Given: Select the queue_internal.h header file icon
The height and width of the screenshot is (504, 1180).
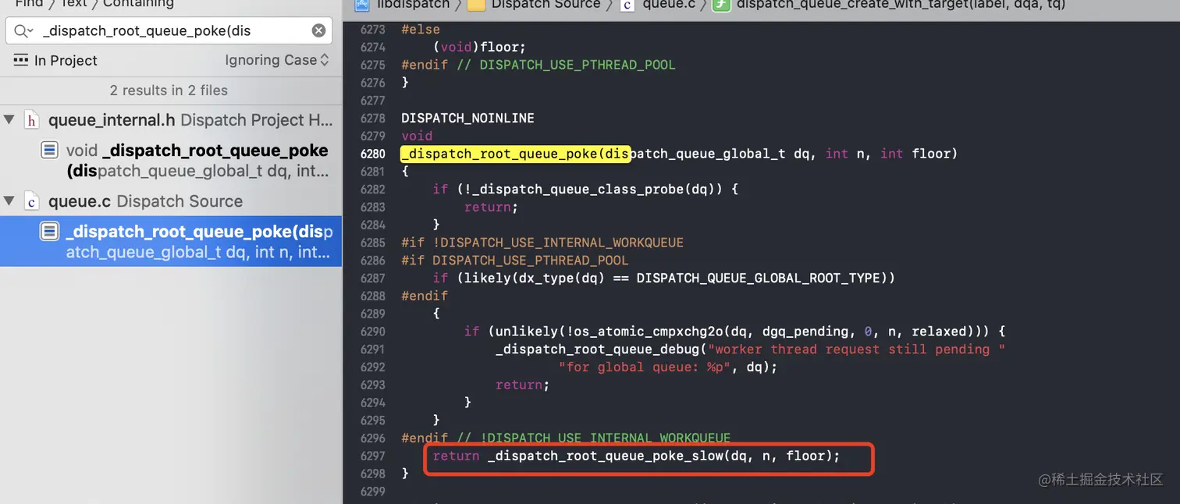Looking at the screenshot, I should pos(32,120).
